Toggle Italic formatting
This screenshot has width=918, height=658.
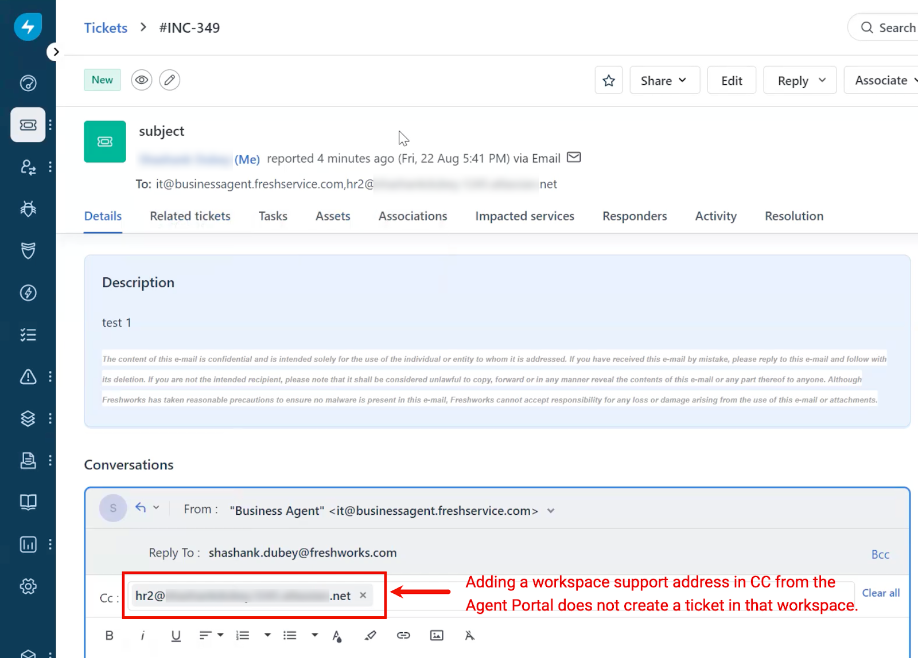[142, 635]
